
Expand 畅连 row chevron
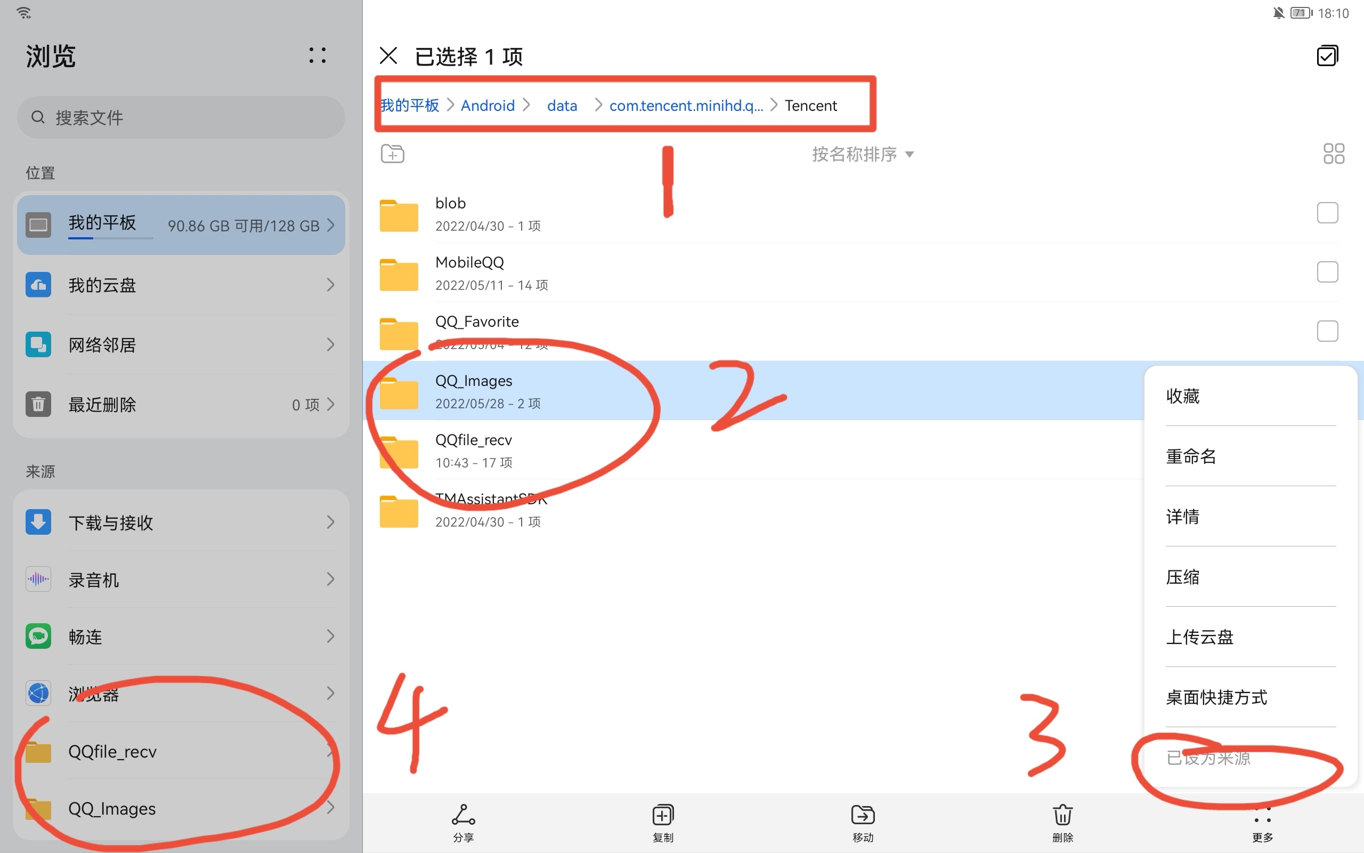tap(331, 636)
